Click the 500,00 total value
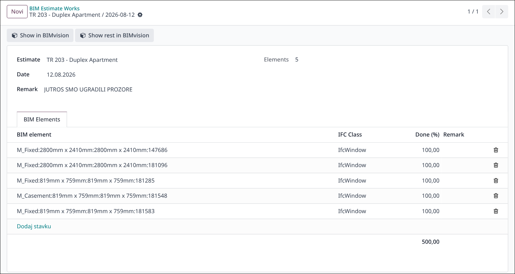This screenshot has height=274, width=515. (430, 242)
